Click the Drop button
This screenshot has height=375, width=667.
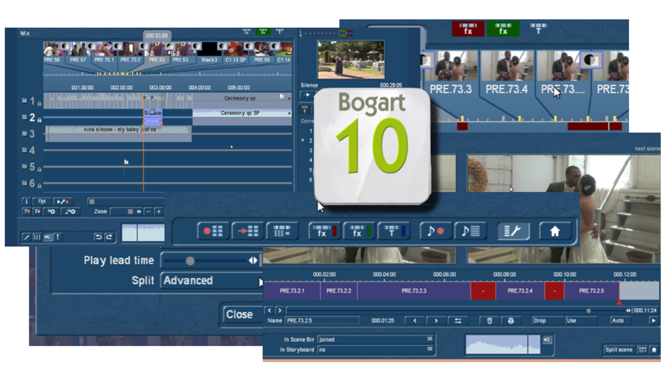(548, 321)
